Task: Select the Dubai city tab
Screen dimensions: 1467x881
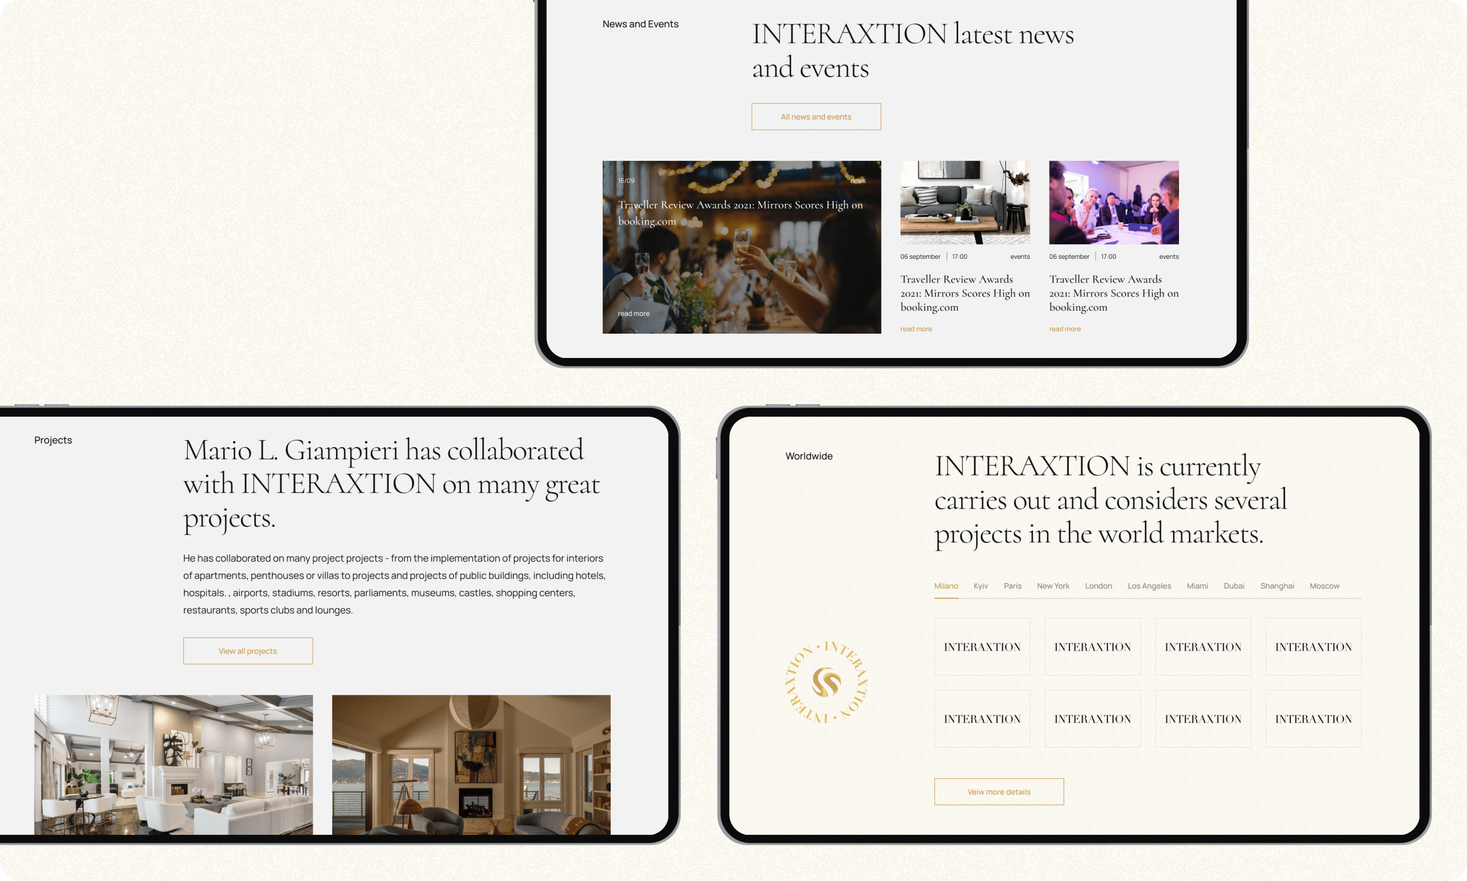Action: tap(1234, 586)
